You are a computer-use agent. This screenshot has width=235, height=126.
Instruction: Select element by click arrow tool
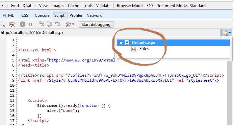click(x=4, y=24)
